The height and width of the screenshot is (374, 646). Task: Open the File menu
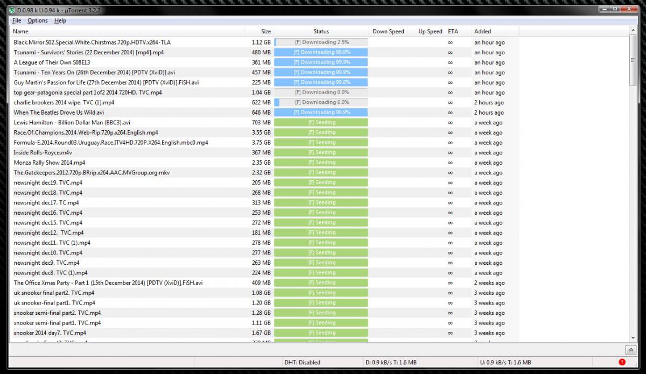pos(17,20)
